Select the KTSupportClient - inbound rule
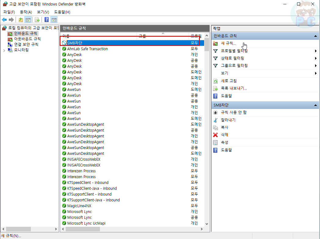The image size is (320, 239). (89, 194)
